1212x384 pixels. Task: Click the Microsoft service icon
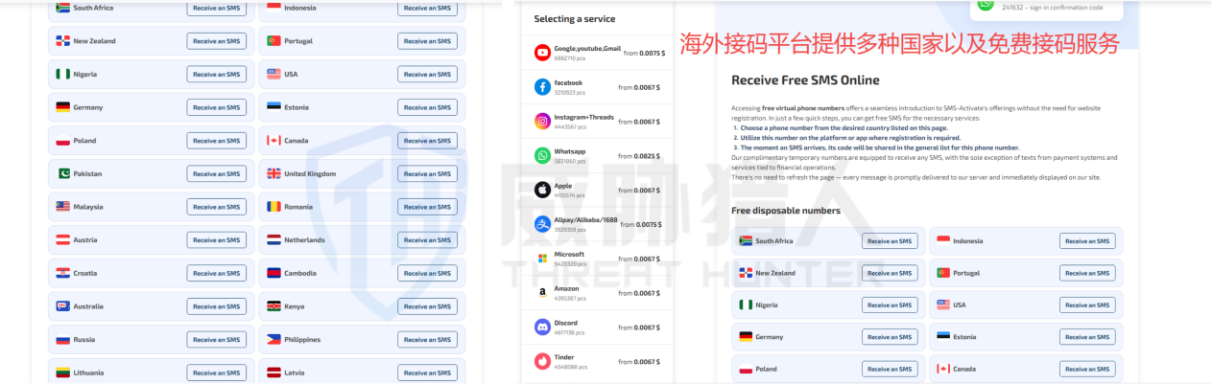point(542,259)
